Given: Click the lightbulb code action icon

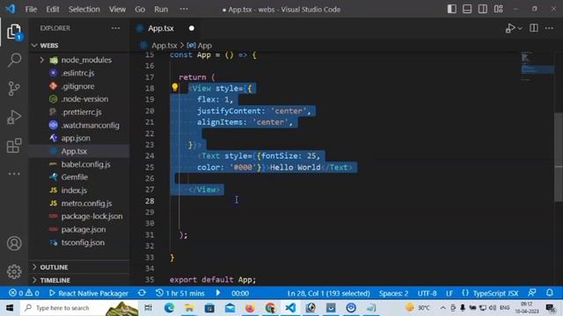Looking at the screenshot, I should 175,88.
